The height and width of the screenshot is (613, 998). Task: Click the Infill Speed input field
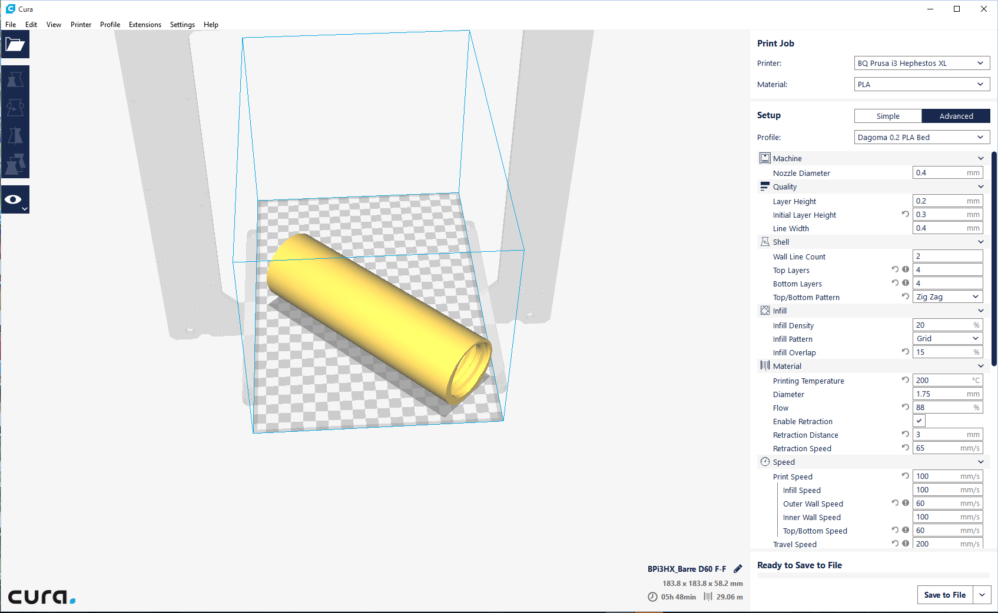[948, 490]
